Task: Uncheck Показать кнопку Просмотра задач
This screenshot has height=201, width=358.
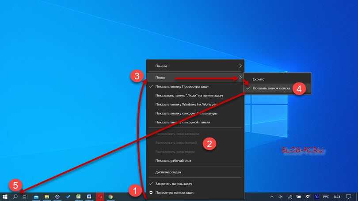Action: coord(182,87)
